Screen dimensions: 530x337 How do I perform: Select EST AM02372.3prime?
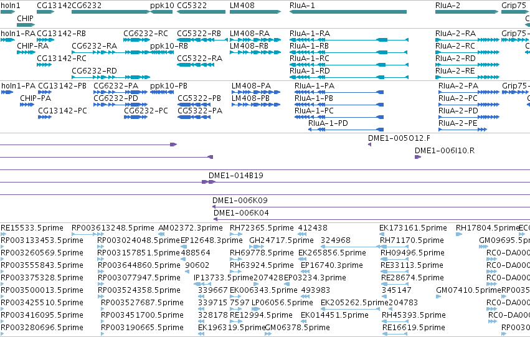click(x=191, y=228)
